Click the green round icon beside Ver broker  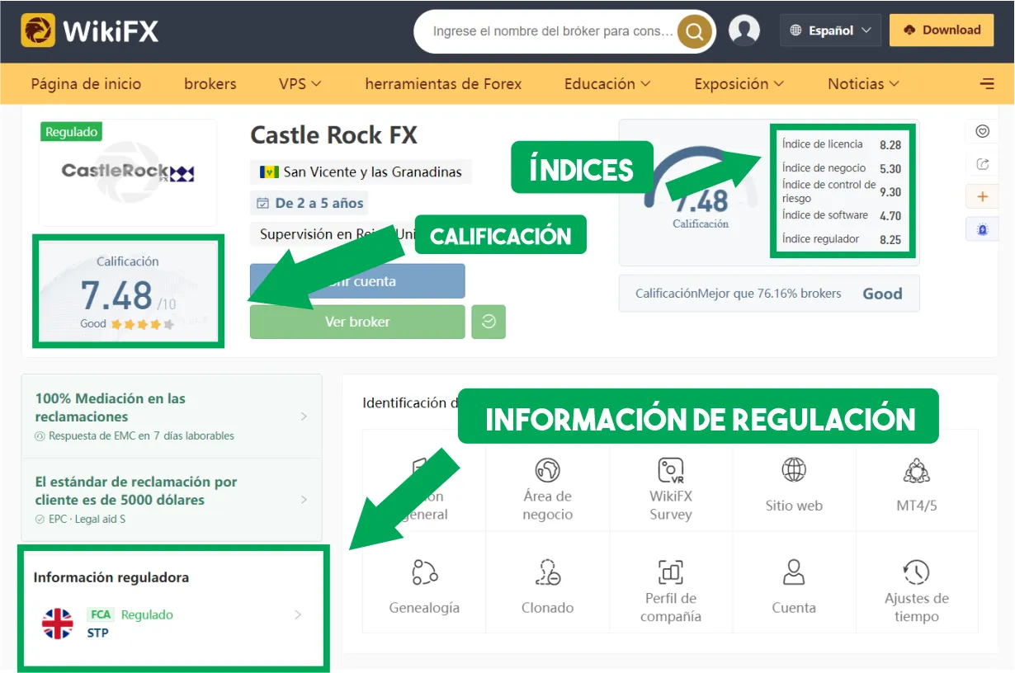tap(489, 322)
